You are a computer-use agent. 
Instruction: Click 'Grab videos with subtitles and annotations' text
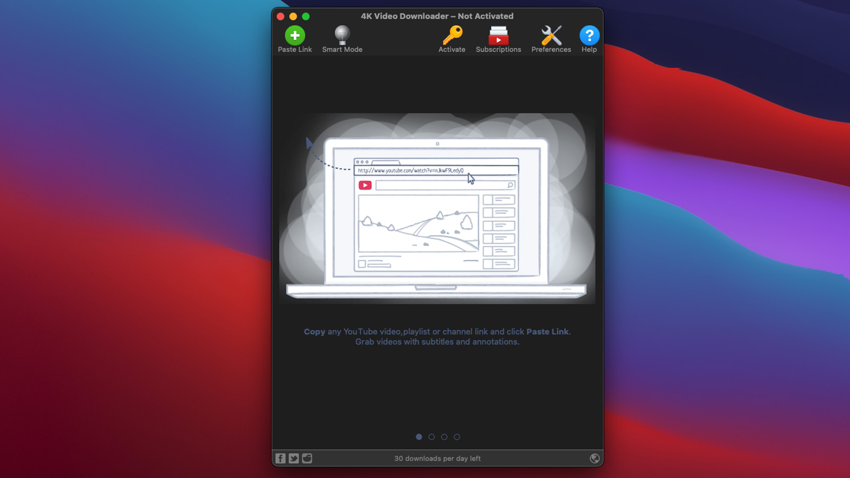pyautogui.click(x=437, y=342)
